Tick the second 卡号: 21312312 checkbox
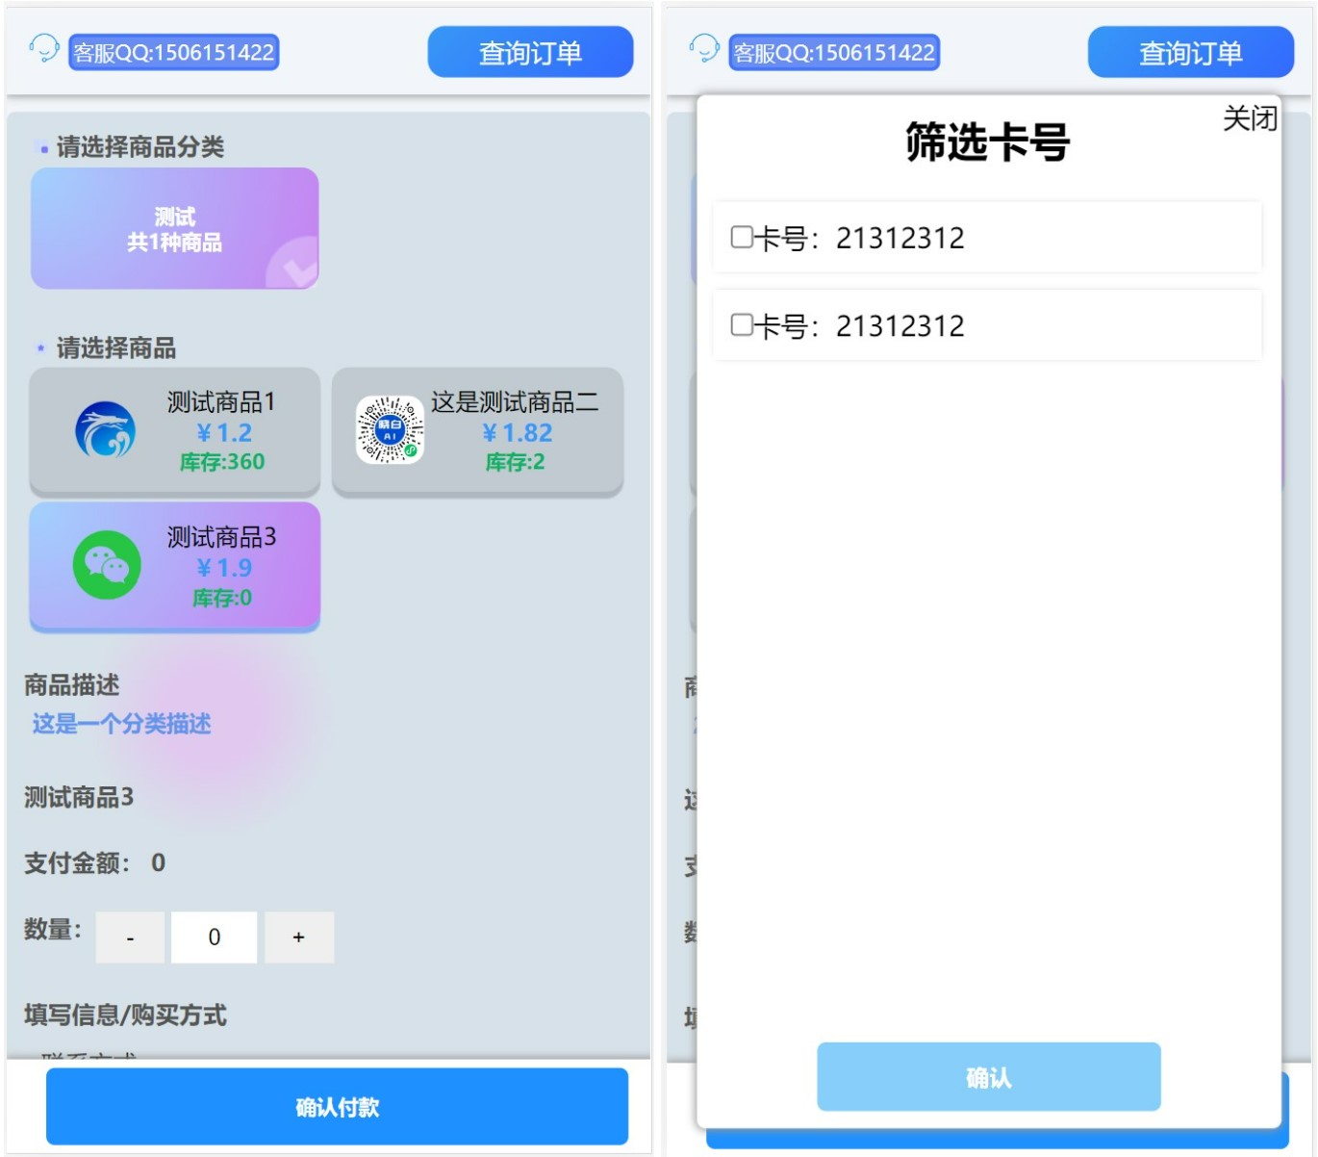1318x1157 pixels. [742, 325]
